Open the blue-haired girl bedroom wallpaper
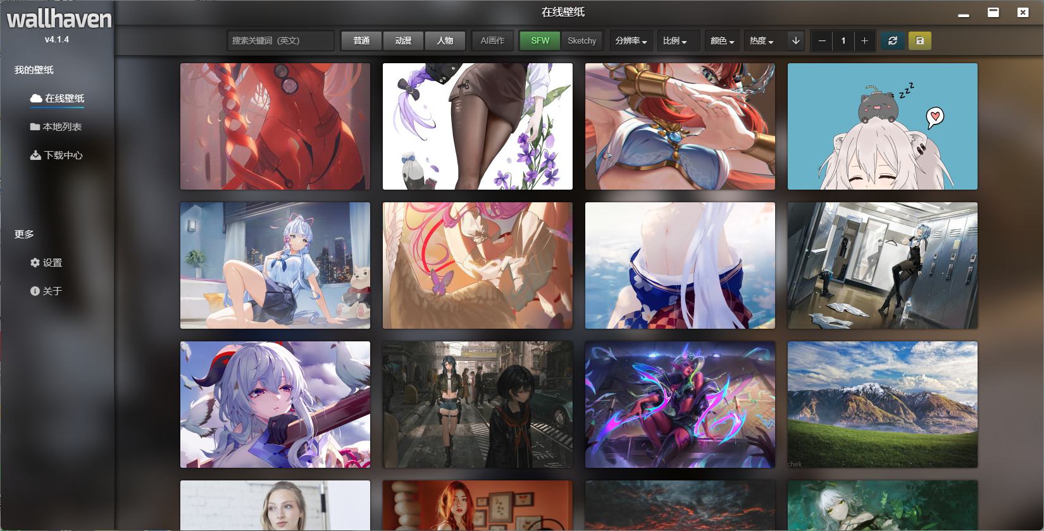Viewport: 1044px width, 531px height. [275, 265]
